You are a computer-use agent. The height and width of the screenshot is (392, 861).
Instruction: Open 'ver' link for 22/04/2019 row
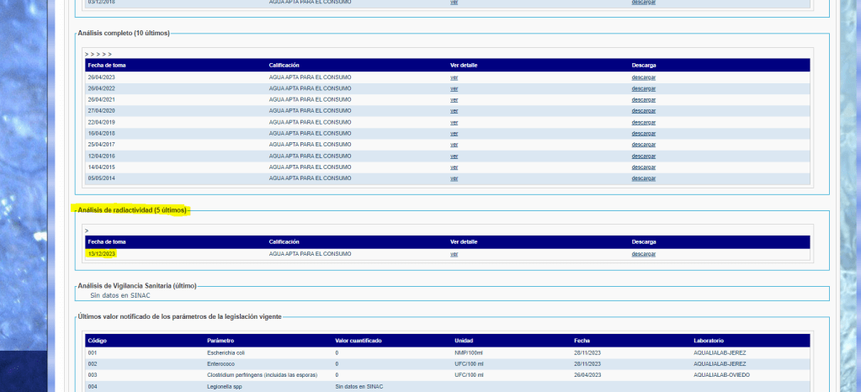click(x=454, y=122)
